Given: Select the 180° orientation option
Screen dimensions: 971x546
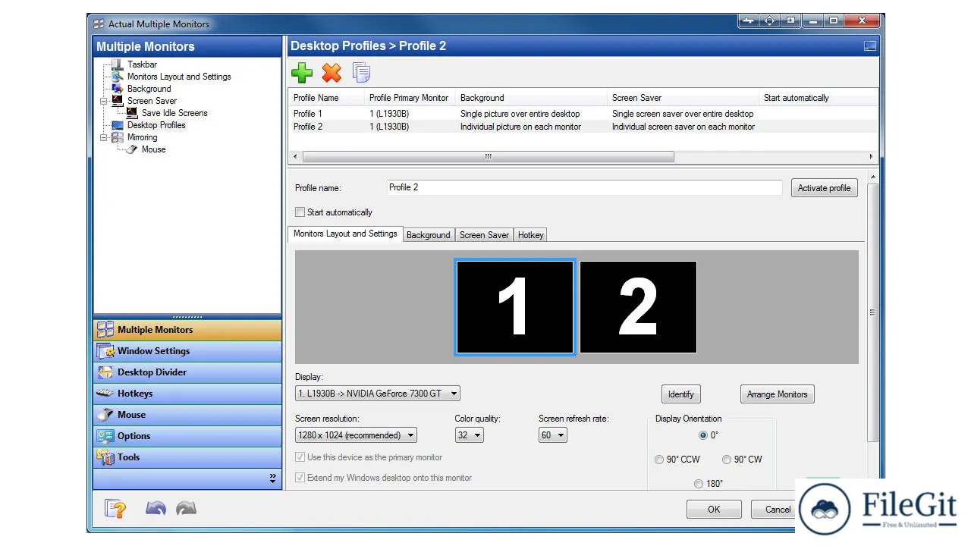Looking at the screenshot, I should coord(699,484).
